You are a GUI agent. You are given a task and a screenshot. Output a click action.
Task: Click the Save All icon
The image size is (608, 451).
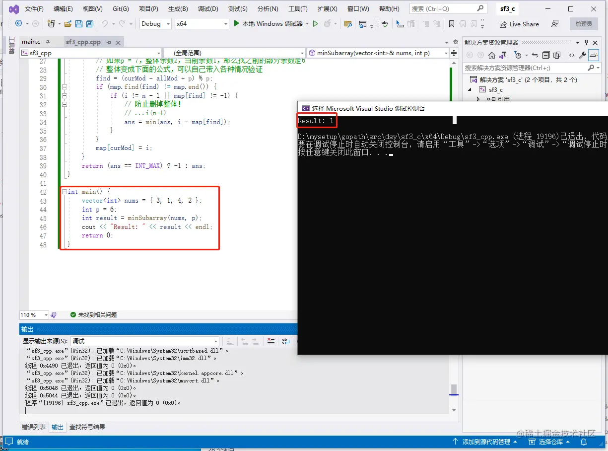(x=89, y=23)
